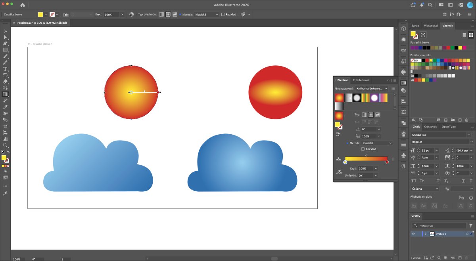Open the Knihovna dokume... preset list
Image resolution: width=476 pixels, height=261 pixels.
372,89
